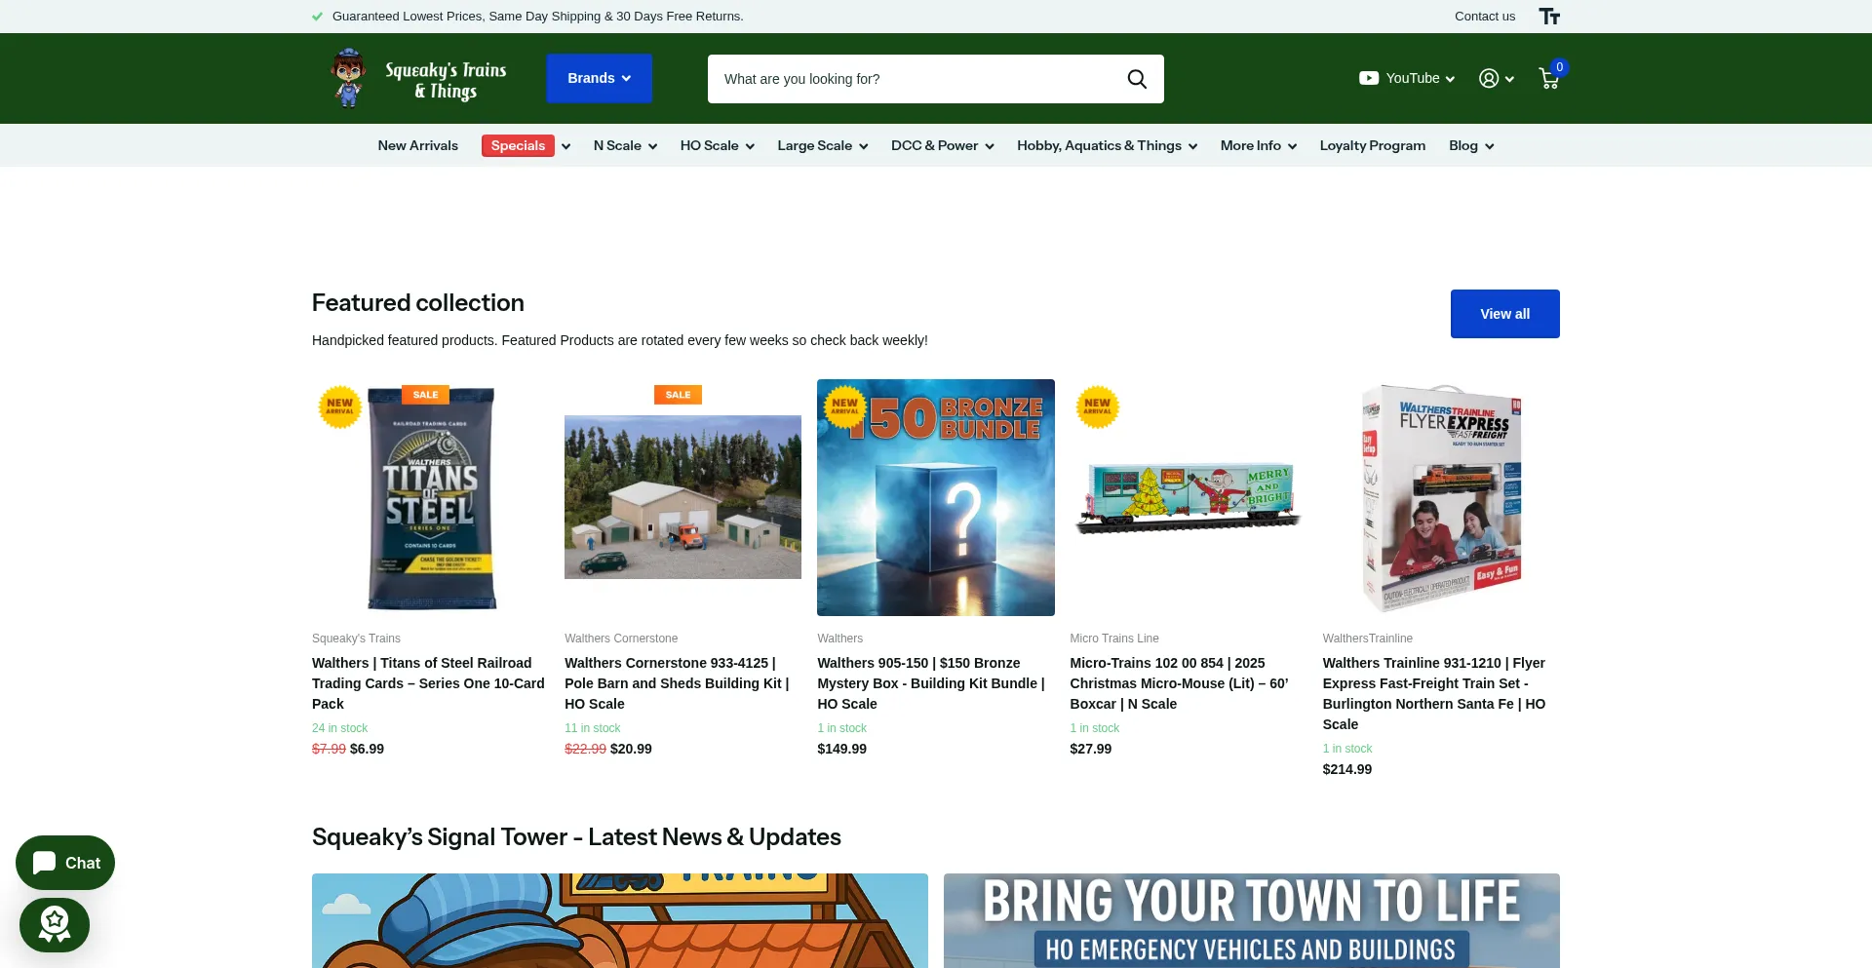Click the View all button
1872x968 pixels.
pyautogui.click(x=1504, y=314)
